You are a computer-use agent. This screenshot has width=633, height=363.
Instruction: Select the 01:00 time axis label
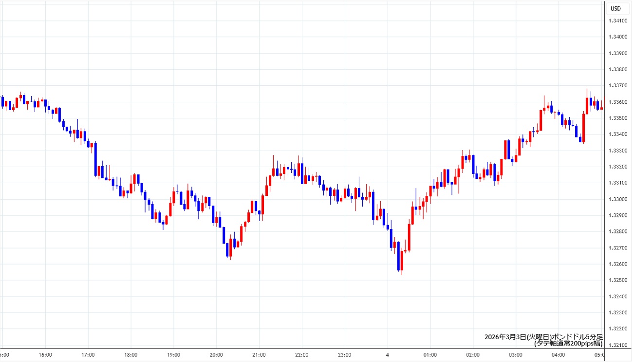430,355
